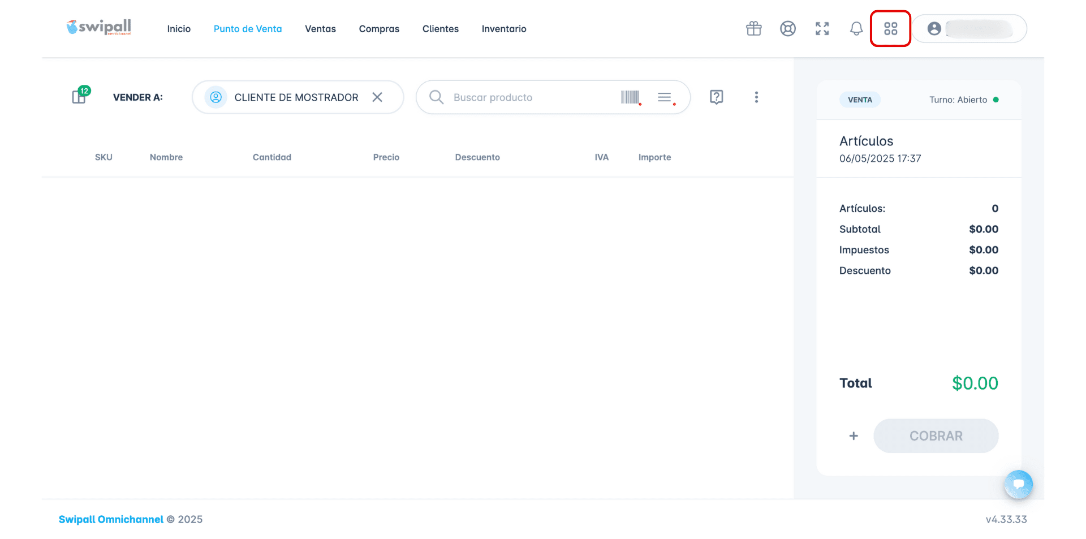Open the chat bubble widget
1086x539 pixels.
point(1018,484)
